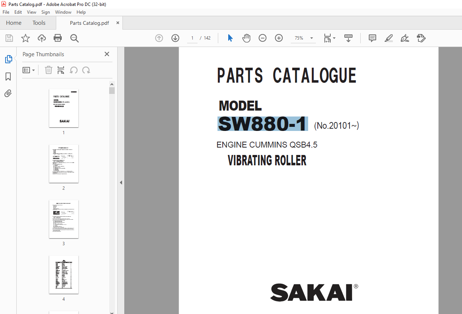Switch to the Home tab
This screenshot has width=462, height=314.
click(x=14, y=23)
